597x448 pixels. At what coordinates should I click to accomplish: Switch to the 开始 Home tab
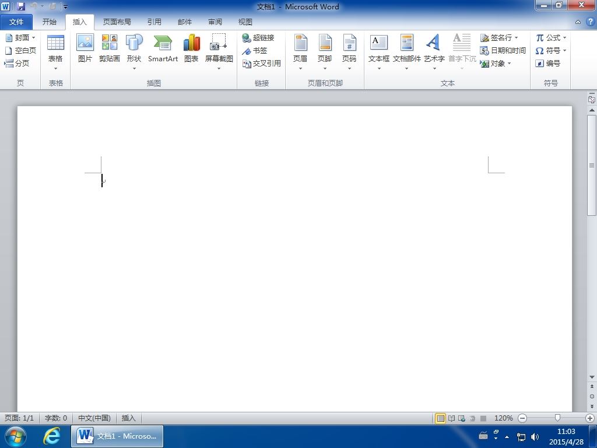[x=49, y=22]
